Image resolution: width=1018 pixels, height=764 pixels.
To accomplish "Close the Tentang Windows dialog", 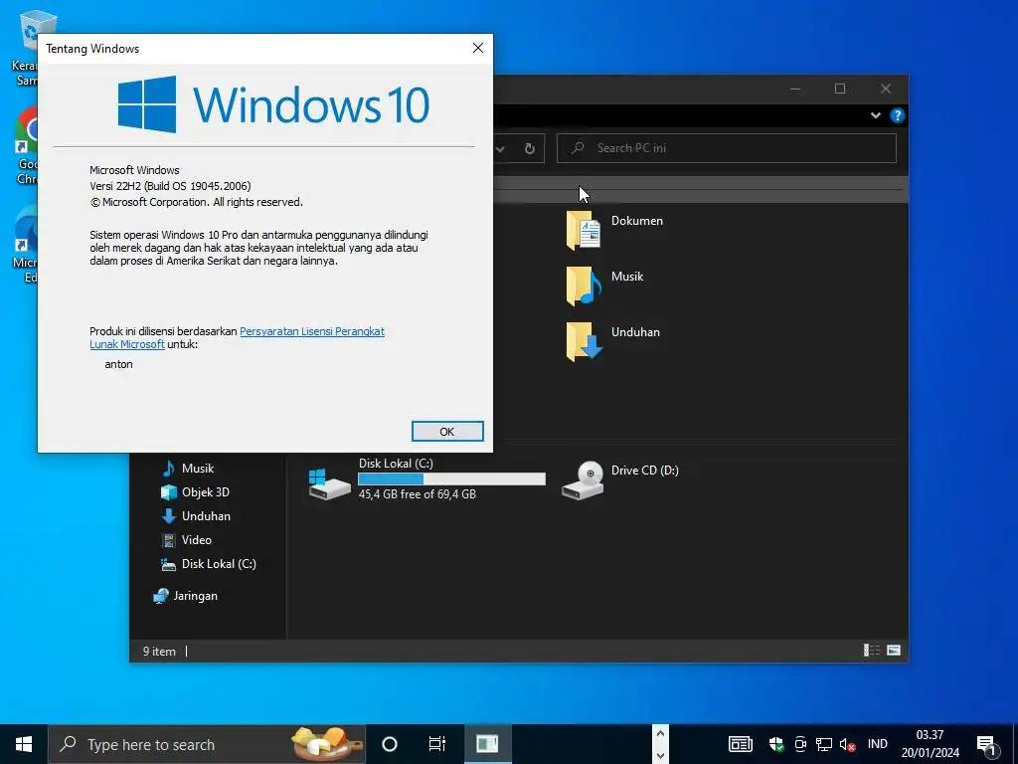I will pyautogui.click(x=478, y=48).
